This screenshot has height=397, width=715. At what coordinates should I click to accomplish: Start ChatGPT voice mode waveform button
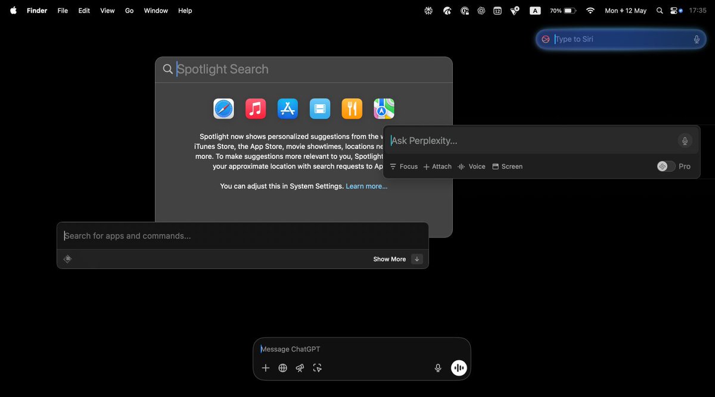tap(459, 368)
